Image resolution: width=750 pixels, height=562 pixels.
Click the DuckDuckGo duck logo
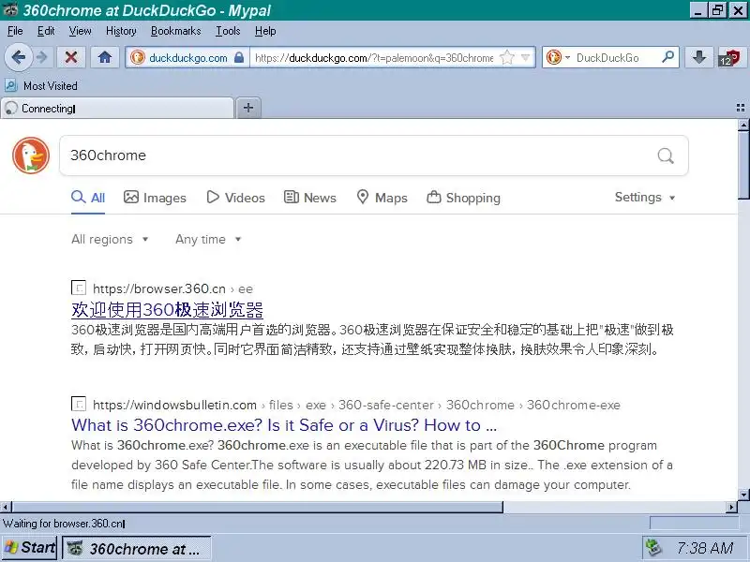31,155
